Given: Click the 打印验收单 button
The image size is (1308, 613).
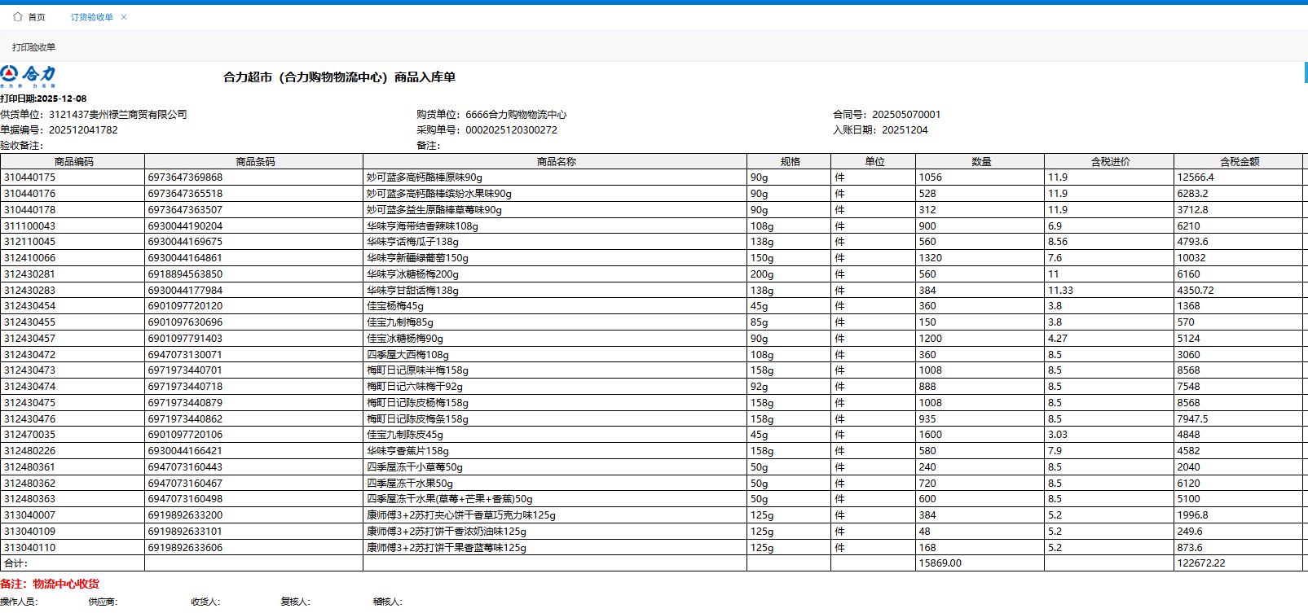Looking at the screenshot, I should pyautogui.click(x=34, y=47).
